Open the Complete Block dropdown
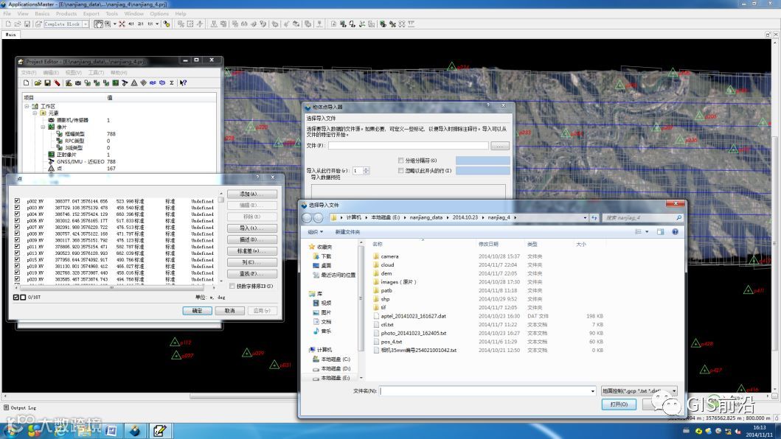781x439 pixels. [86, 24]
